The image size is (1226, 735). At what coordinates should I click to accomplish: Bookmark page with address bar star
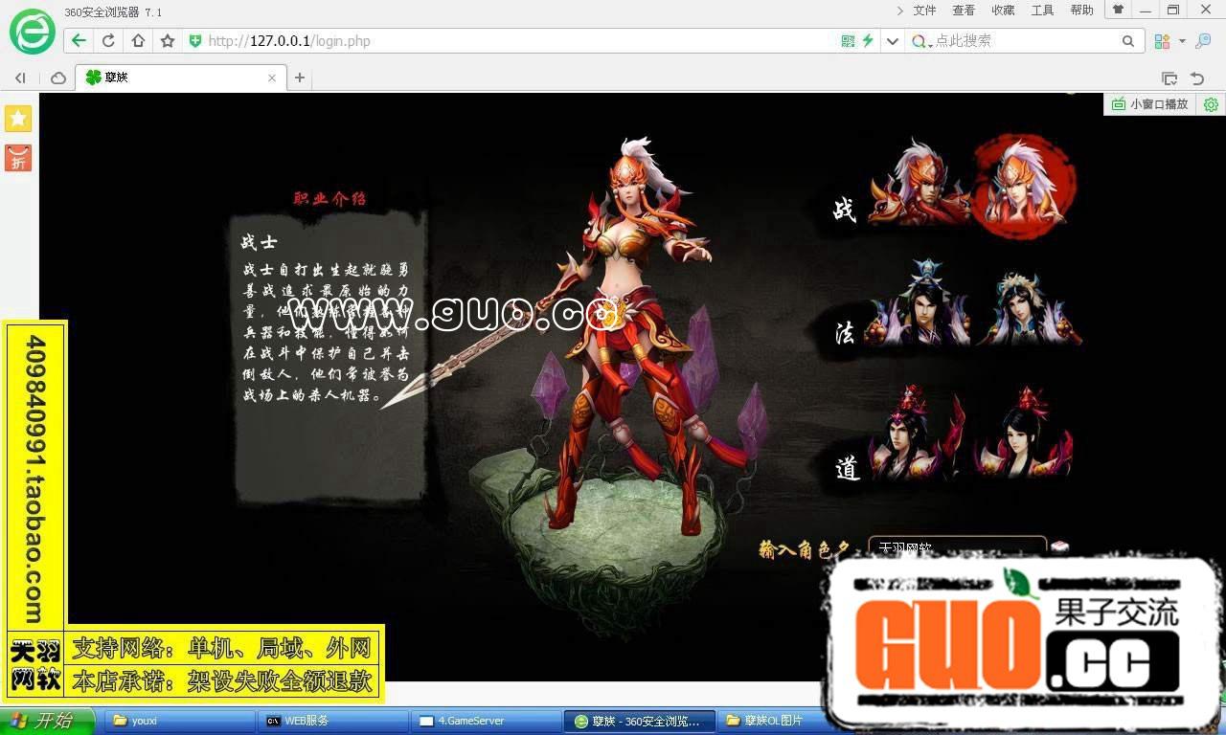tap(168, 41)
